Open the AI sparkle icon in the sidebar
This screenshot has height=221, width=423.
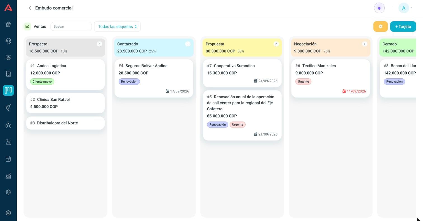click(x=8, y=142)
